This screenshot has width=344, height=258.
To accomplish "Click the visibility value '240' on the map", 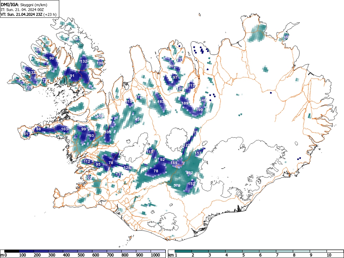I will pyautogui.click(x=203, y=100).
